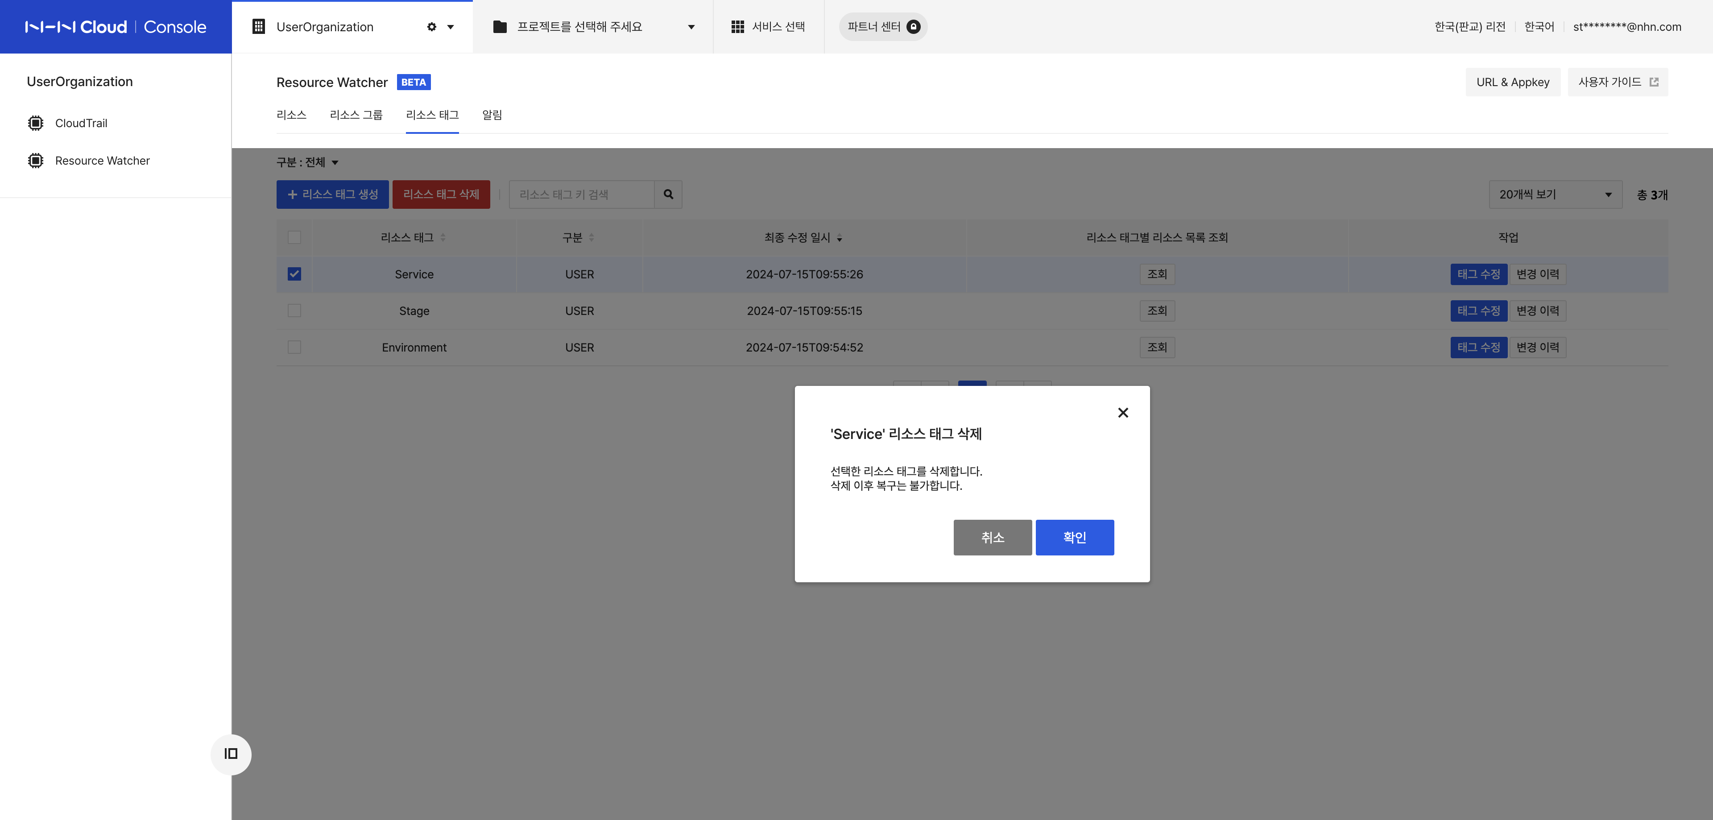
Task: Close the delete dialog with X
Action: tap(1123, 413)
